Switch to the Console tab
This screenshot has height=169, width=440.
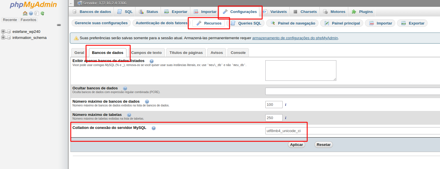coord(238,53)
